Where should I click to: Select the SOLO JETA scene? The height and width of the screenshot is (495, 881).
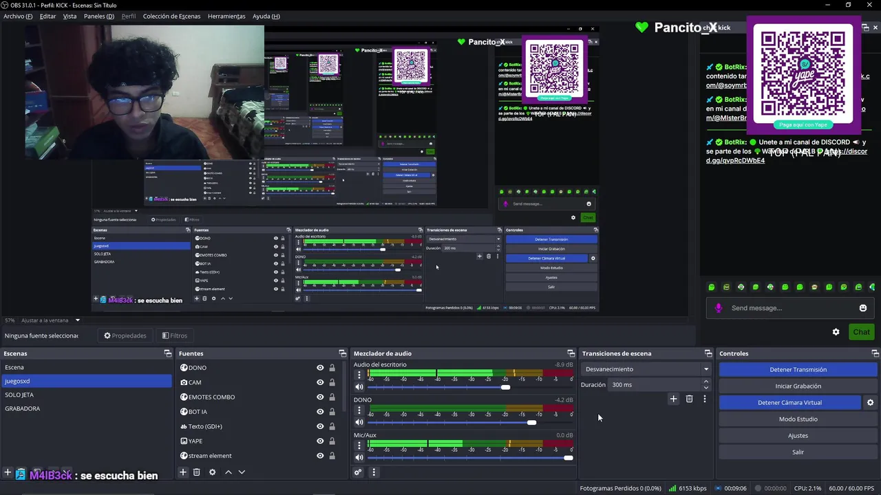[86, 395]
